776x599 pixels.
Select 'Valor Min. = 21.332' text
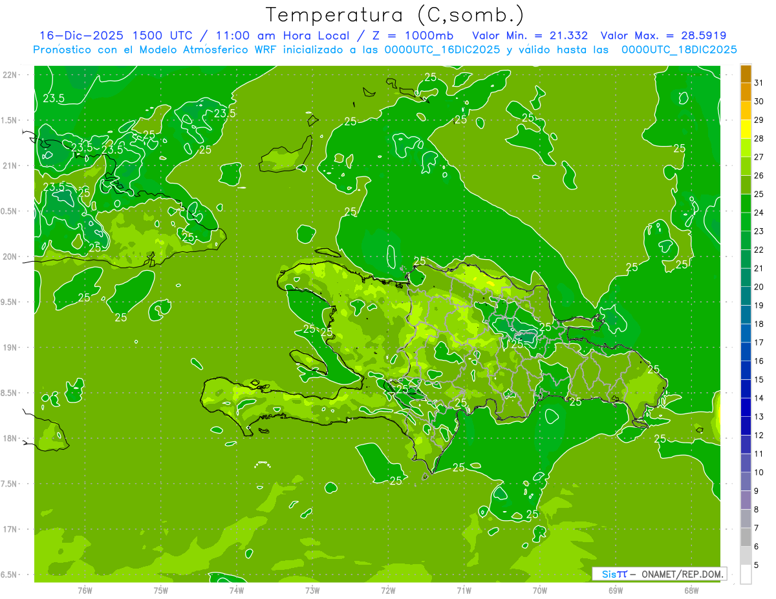coord(530,36)
